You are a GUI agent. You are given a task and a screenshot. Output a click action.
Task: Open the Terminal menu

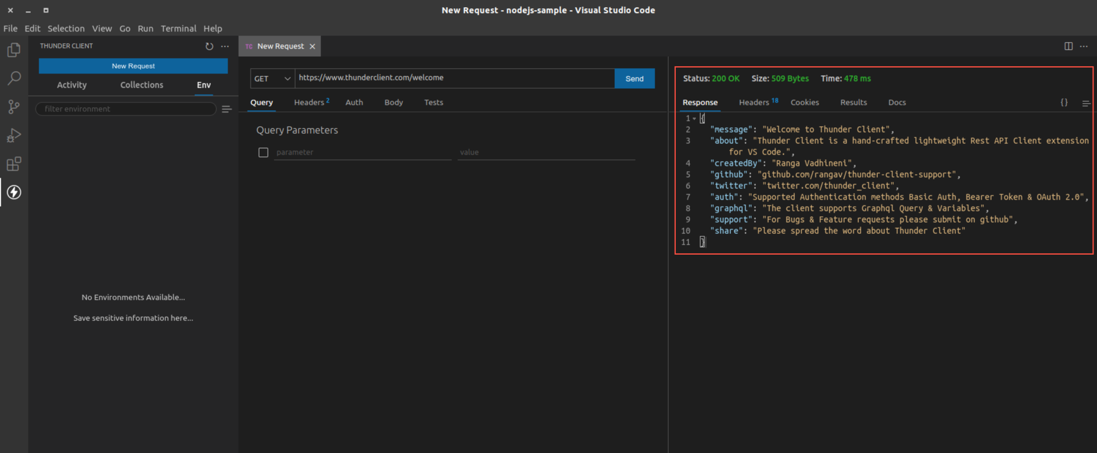[178, 28]
